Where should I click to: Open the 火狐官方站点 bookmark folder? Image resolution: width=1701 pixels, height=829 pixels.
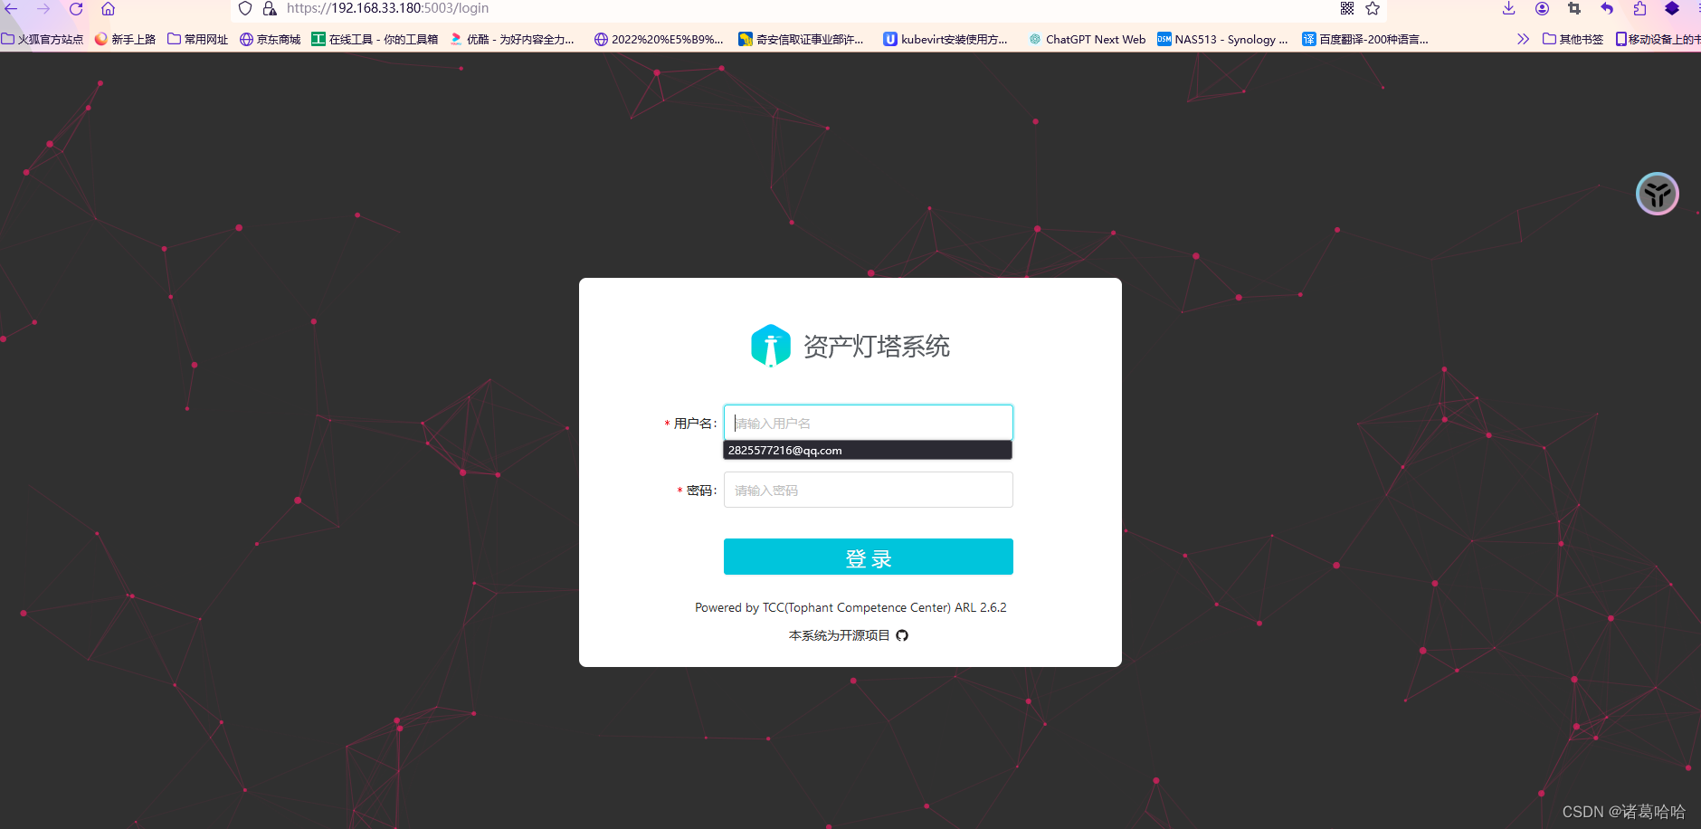(43, 39)
